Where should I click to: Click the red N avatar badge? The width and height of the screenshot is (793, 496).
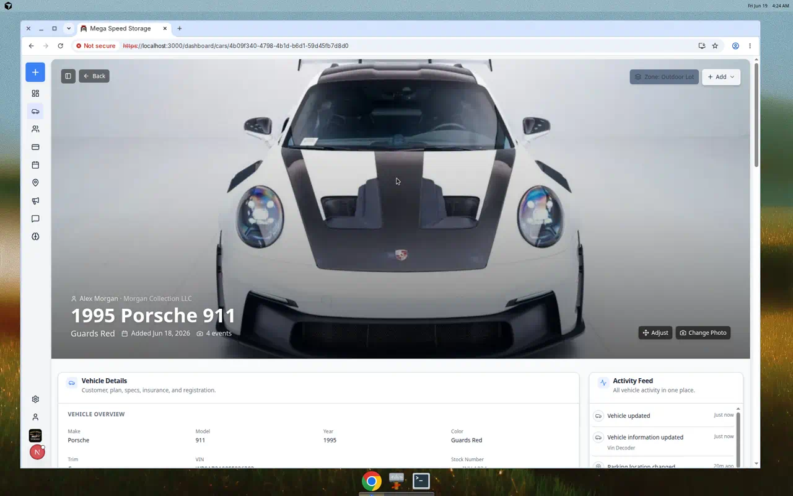pos(37,453)
